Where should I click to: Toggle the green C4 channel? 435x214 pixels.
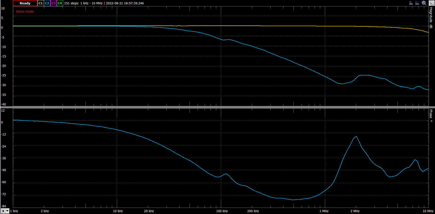coord(60,3)
